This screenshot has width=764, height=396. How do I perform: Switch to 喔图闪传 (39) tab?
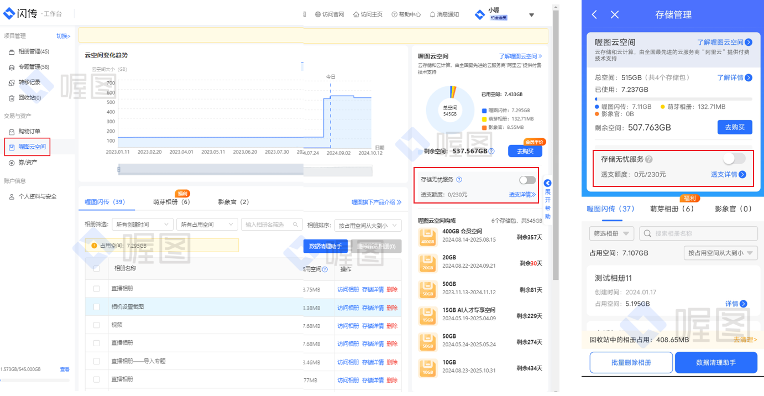105,202
